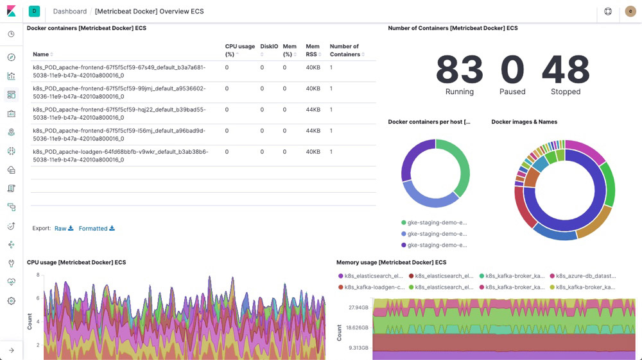The image size is (642, 360).
Task: Click the Formatted download icon
Action: (x=112, y=228)
